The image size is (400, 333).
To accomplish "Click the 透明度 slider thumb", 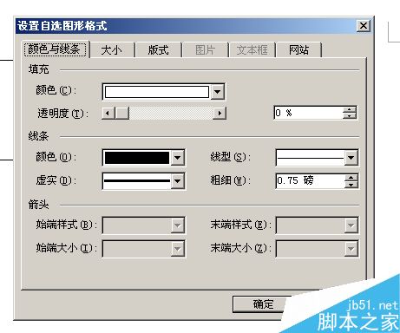I will (x=122, y=113).
